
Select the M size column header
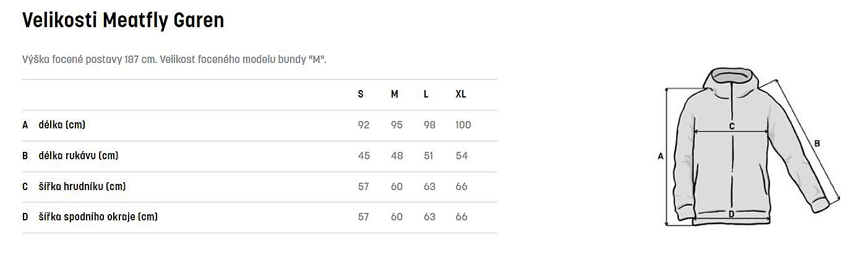click(x=395, y=94)
